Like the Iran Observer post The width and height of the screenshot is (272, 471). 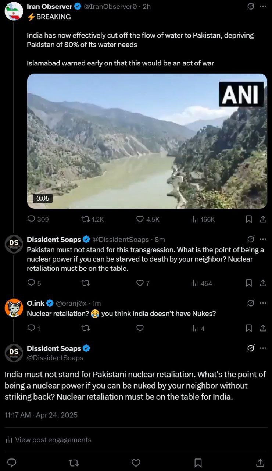pos(147,219)
